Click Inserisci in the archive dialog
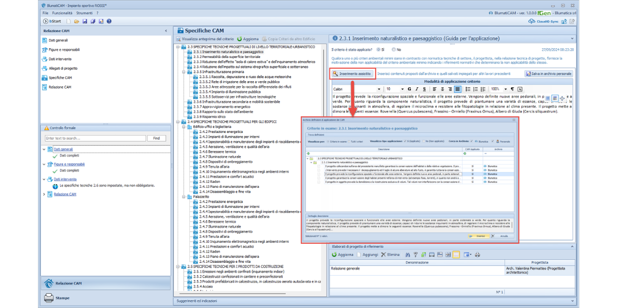This screenshot has height=308, width=617. point(478,236)
